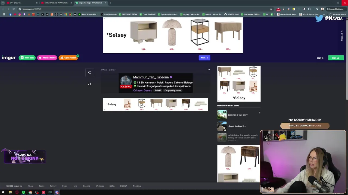The image size is (348, 195).
Task: Open File Explorer from the taskbar
Action: (x=10, y=192)
